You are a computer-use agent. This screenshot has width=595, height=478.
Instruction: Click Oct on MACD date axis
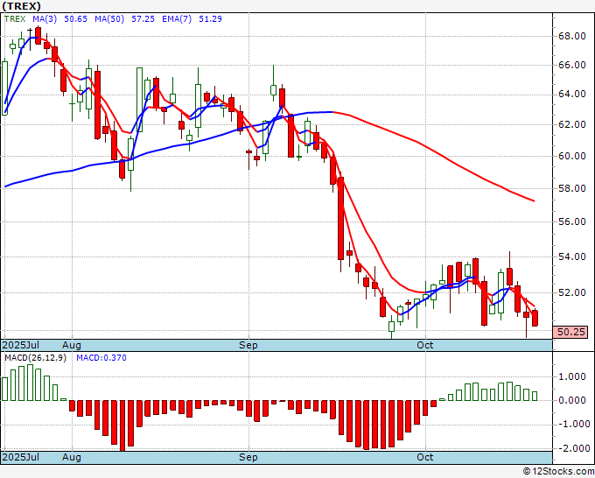pos(424,457)
